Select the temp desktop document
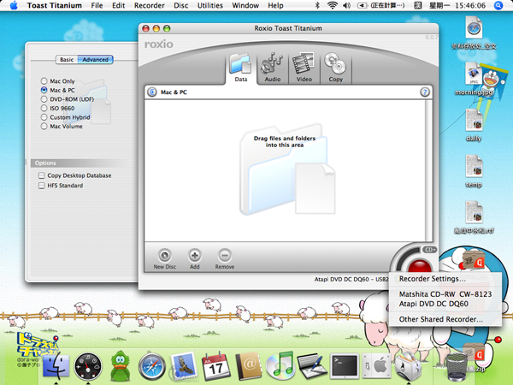This screenshot has width=513, height=385. click(474, 172)
